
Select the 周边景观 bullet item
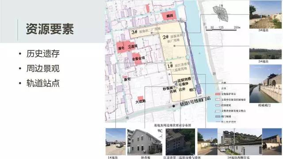(43, 68)
